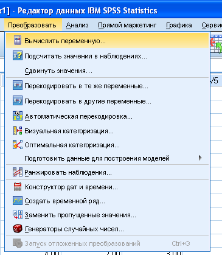Click the Оптимальная категоризация icon
222x255 pixels.
(18, 145)
